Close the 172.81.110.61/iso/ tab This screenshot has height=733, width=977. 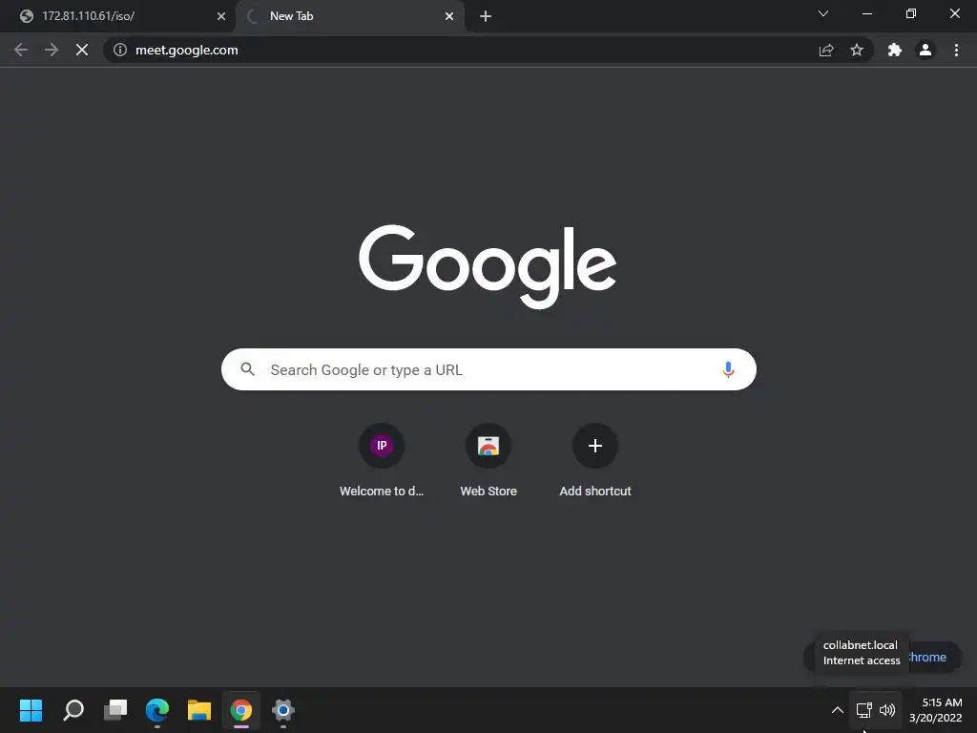[221, 16]
